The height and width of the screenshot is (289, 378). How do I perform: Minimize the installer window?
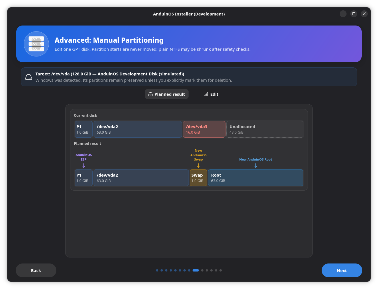coord(343,14)
